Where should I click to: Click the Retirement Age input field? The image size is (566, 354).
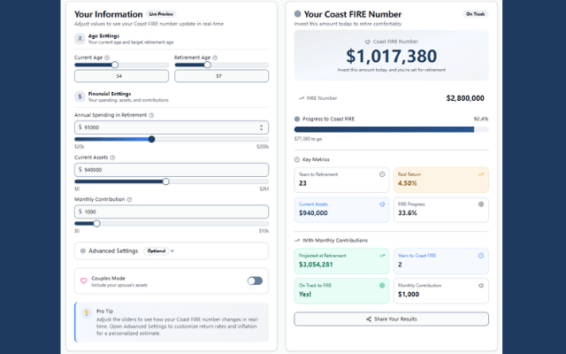coord(222,76)
